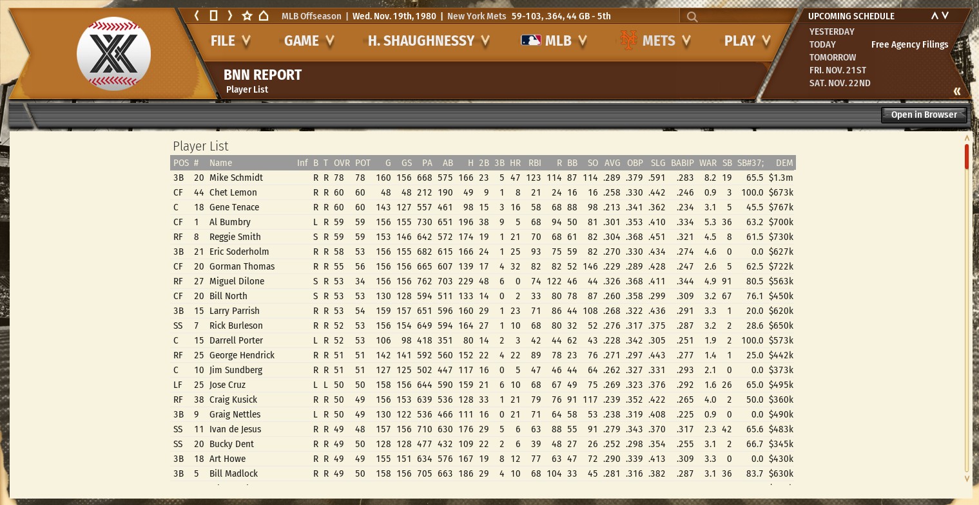Click the Open in Browser button
The width and height of the screenshot is (979, 505).
pyautogui.click(x=924, y=115)
